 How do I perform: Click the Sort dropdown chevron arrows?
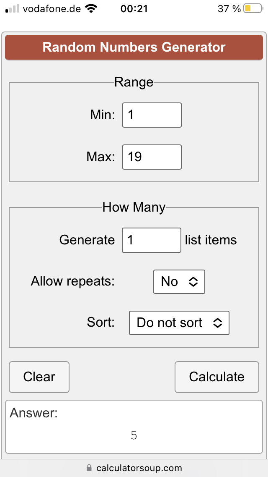pos(218,323)
